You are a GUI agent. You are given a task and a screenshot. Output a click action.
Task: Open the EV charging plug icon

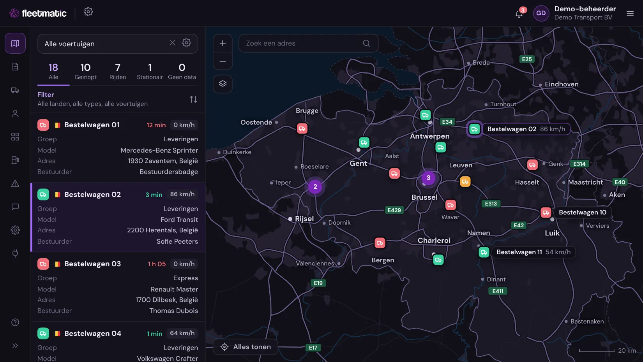15,253
